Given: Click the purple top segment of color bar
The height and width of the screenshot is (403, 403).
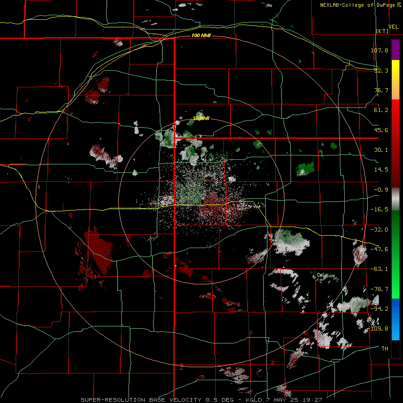Looking at the screenshot, I should 395,50.
